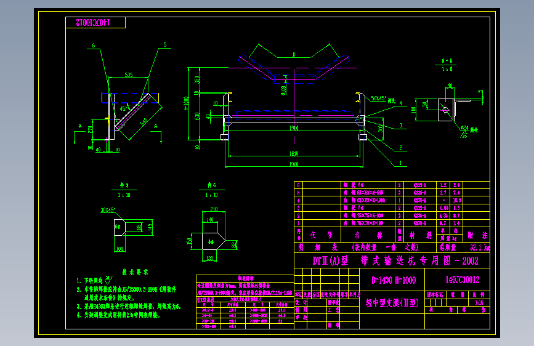534x346 pixels.
Task: Select the 0.65 unit weight cell in parts list
Action: 443,207
